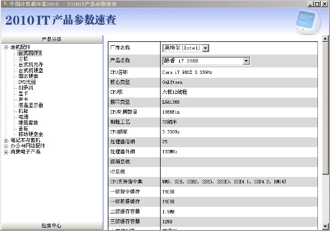Click the value 133MHz
Screen dimensions: 330x231
[170, 152]
